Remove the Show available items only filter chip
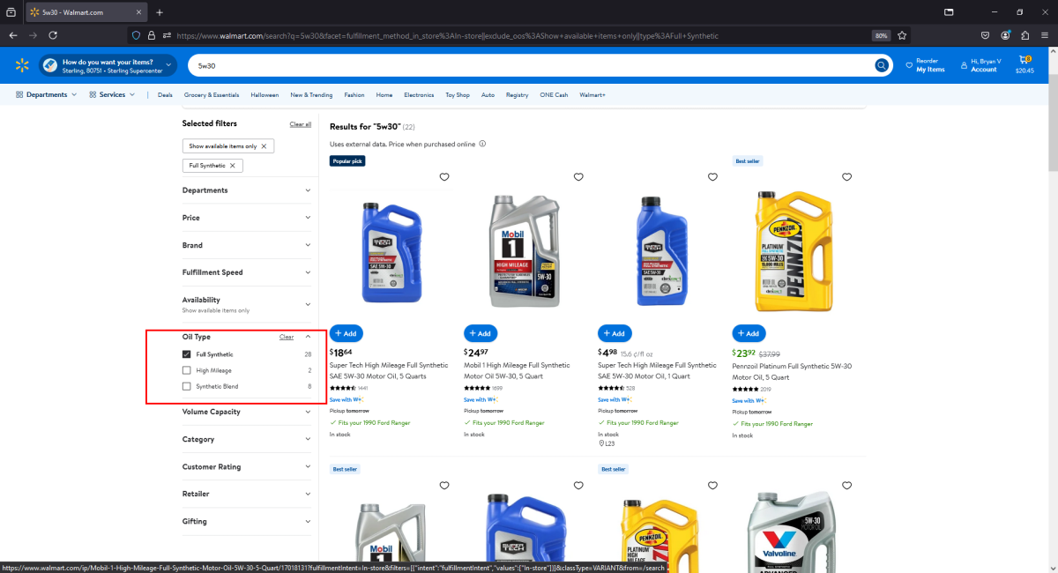Screen dimensions: 1058x573 click(264, 145)
